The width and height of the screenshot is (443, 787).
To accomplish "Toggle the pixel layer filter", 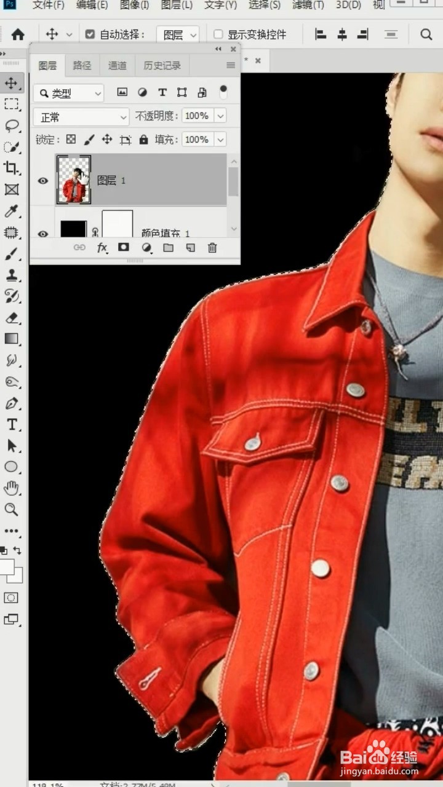I will (x=122, y=92).
